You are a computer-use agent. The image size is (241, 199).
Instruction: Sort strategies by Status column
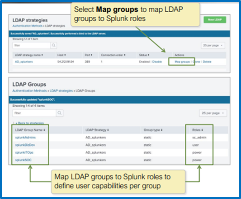[144, 55]
